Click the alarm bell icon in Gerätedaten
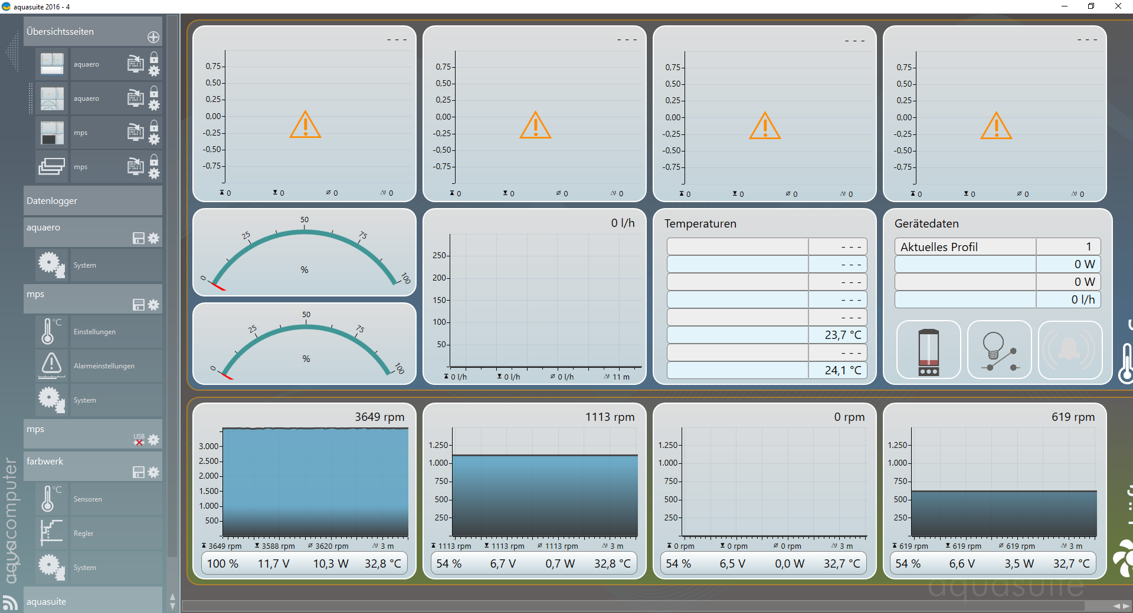Viewport: 1133px width, 613px height. click(x=1069, y=351)
